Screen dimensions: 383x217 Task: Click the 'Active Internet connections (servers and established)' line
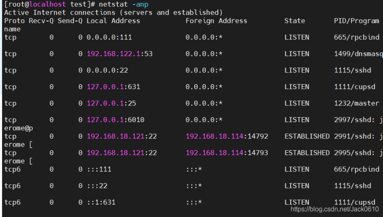[113, 13]
